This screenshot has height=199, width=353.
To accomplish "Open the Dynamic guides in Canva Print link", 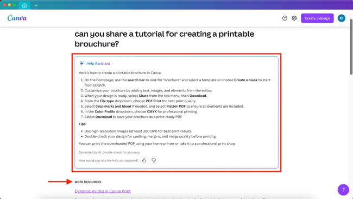I will tap(103, 191).
